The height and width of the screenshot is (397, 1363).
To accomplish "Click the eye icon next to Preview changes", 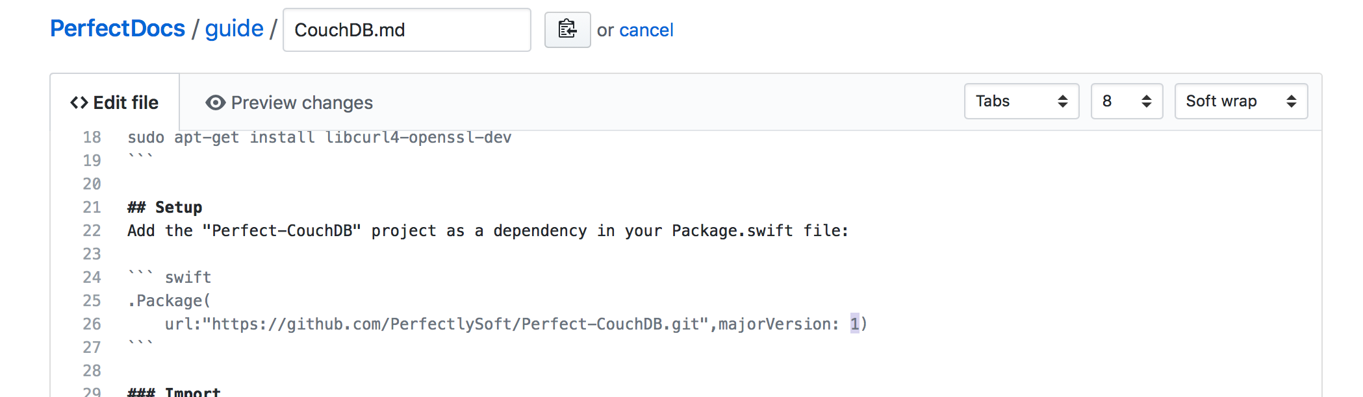I will (215, 102).
